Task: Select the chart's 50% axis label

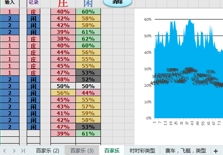Action: coord(148,36)
